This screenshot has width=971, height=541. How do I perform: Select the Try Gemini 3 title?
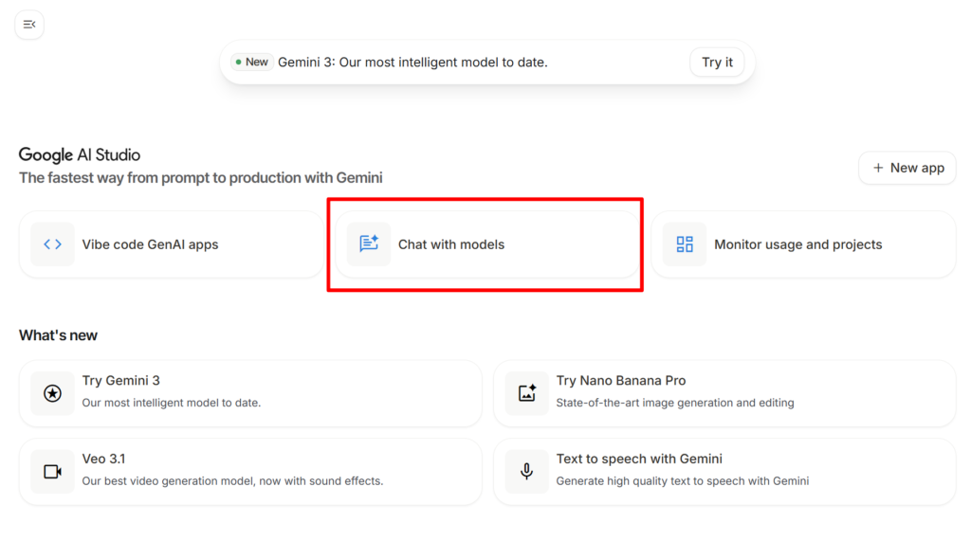click(121, 381)
